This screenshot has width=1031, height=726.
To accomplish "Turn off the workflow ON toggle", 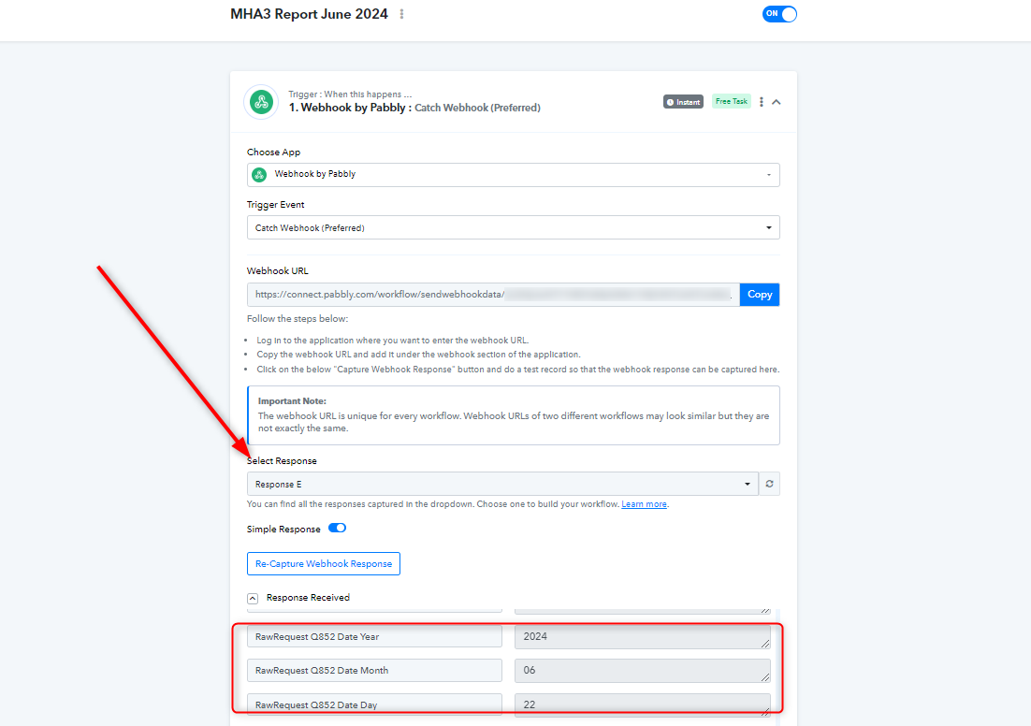I will (x=779, y=14).
